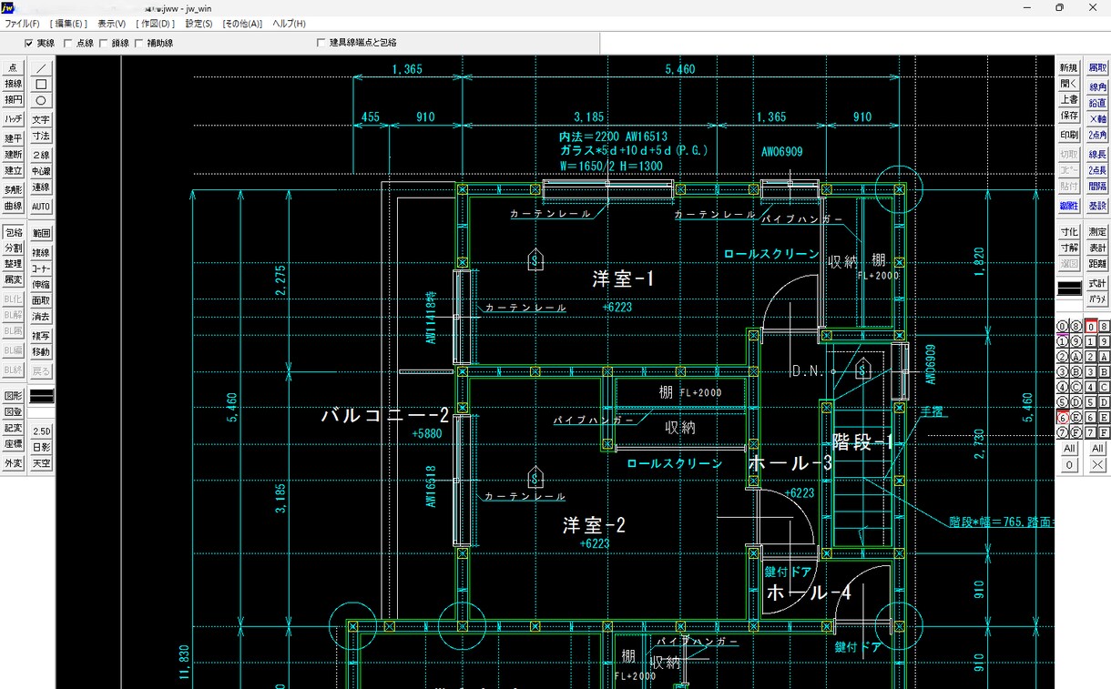
Task: Select the 曲線 curve tool
Action: tap(13, 207)
